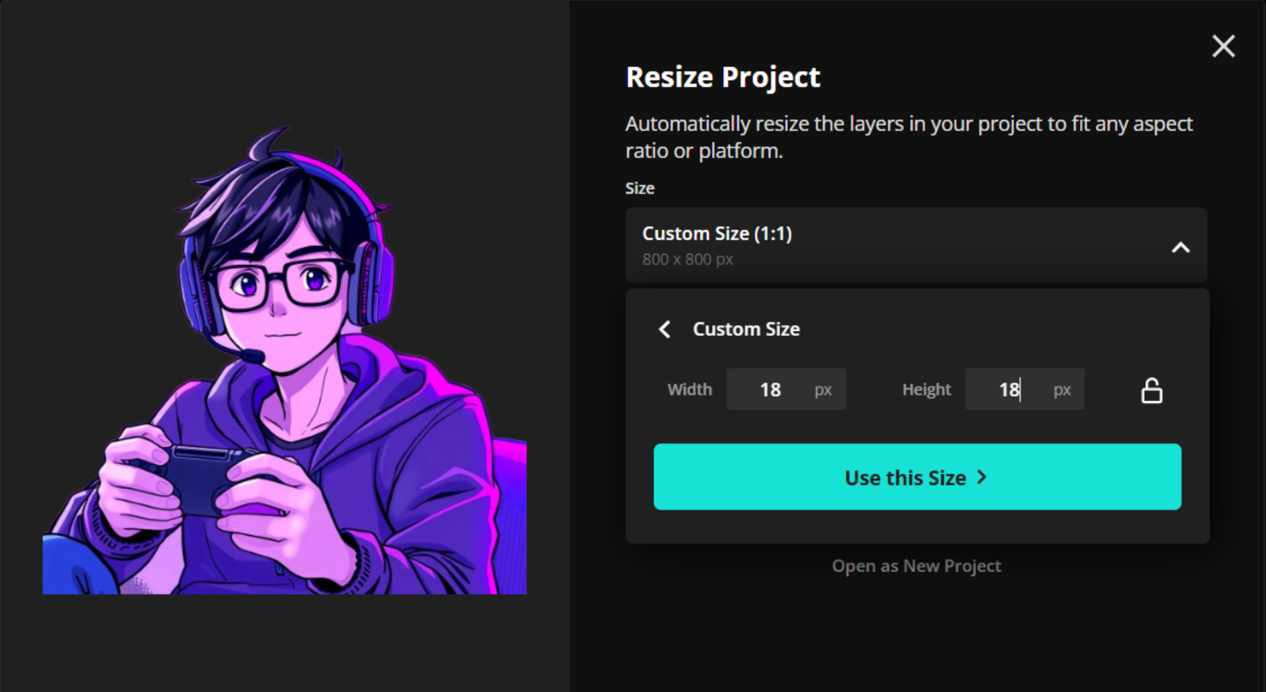Select the Height input field
Image resolution: width=1266 pixels, height=692 pixels.
click(1009, 389)
